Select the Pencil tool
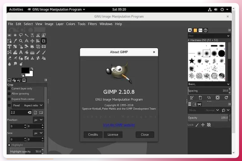 click(38, 52)
